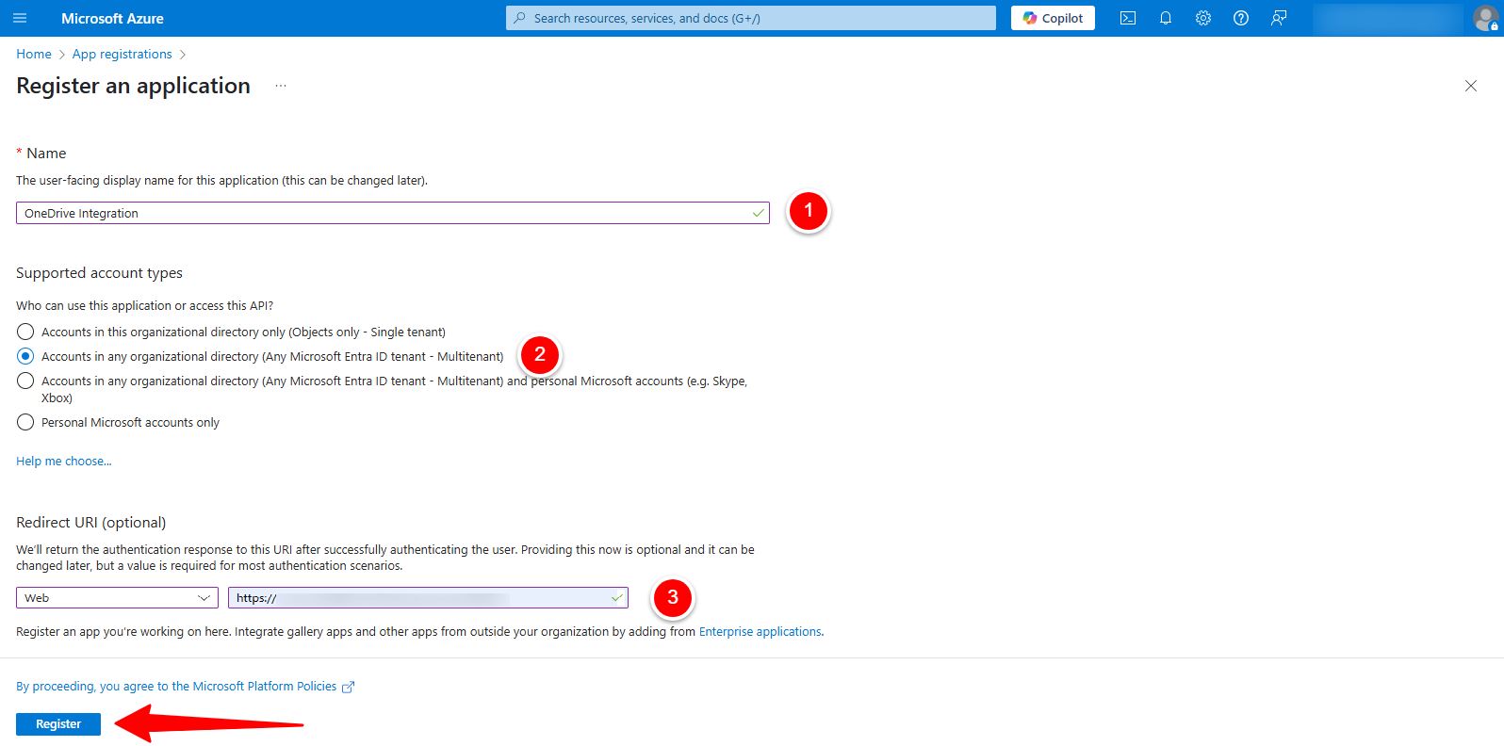The image size is (1504, 746).
Task: Choose Personal Microsoft accounts only
Action: point(25,422)
